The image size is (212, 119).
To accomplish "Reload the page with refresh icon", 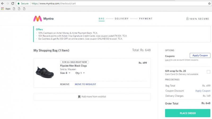I will click(13, 3).
